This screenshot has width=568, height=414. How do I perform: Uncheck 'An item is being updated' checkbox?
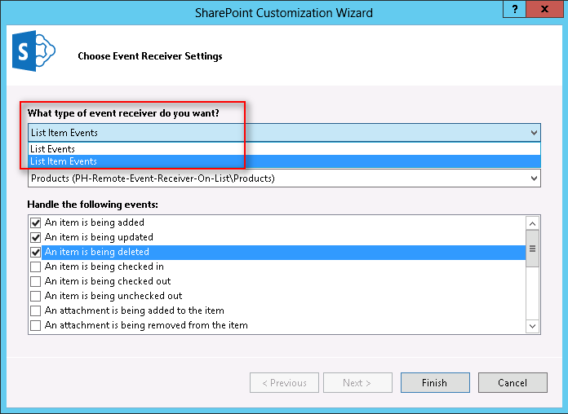36,237
